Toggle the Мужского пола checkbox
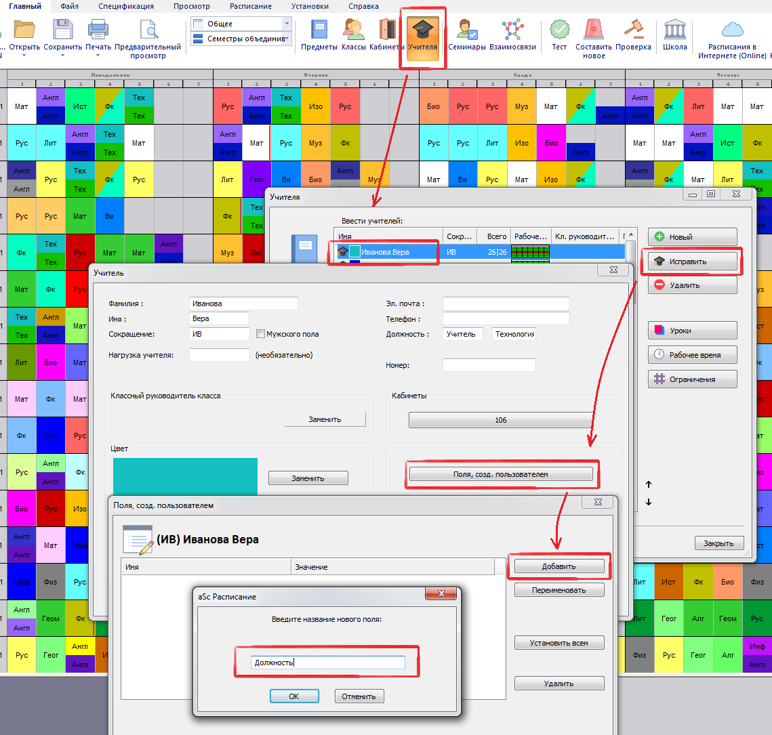772x735 pixels. 260,334
